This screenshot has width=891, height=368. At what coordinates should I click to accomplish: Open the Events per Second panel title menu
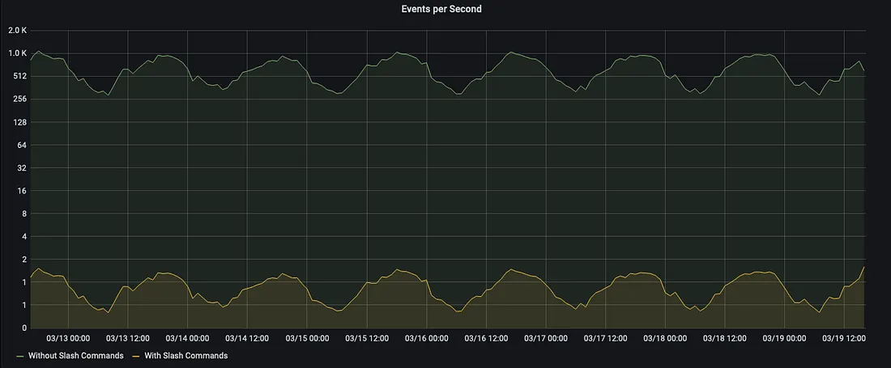441,9
